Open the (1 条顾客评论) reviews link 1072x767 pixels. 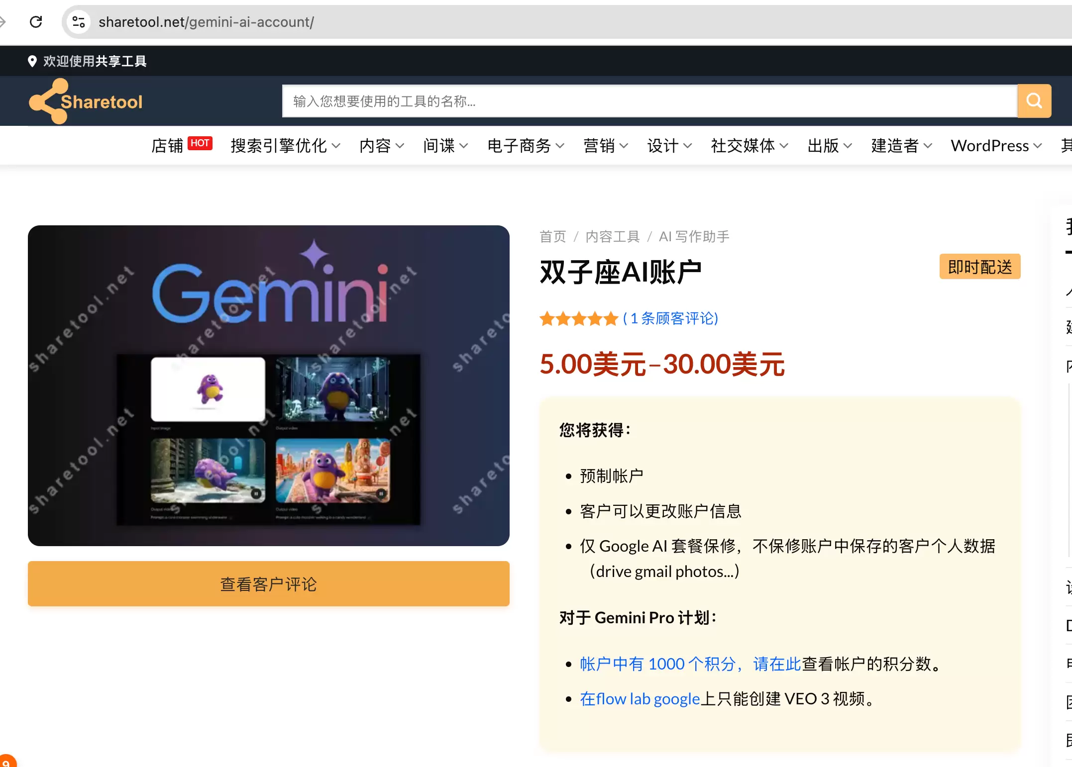point(670,318)
